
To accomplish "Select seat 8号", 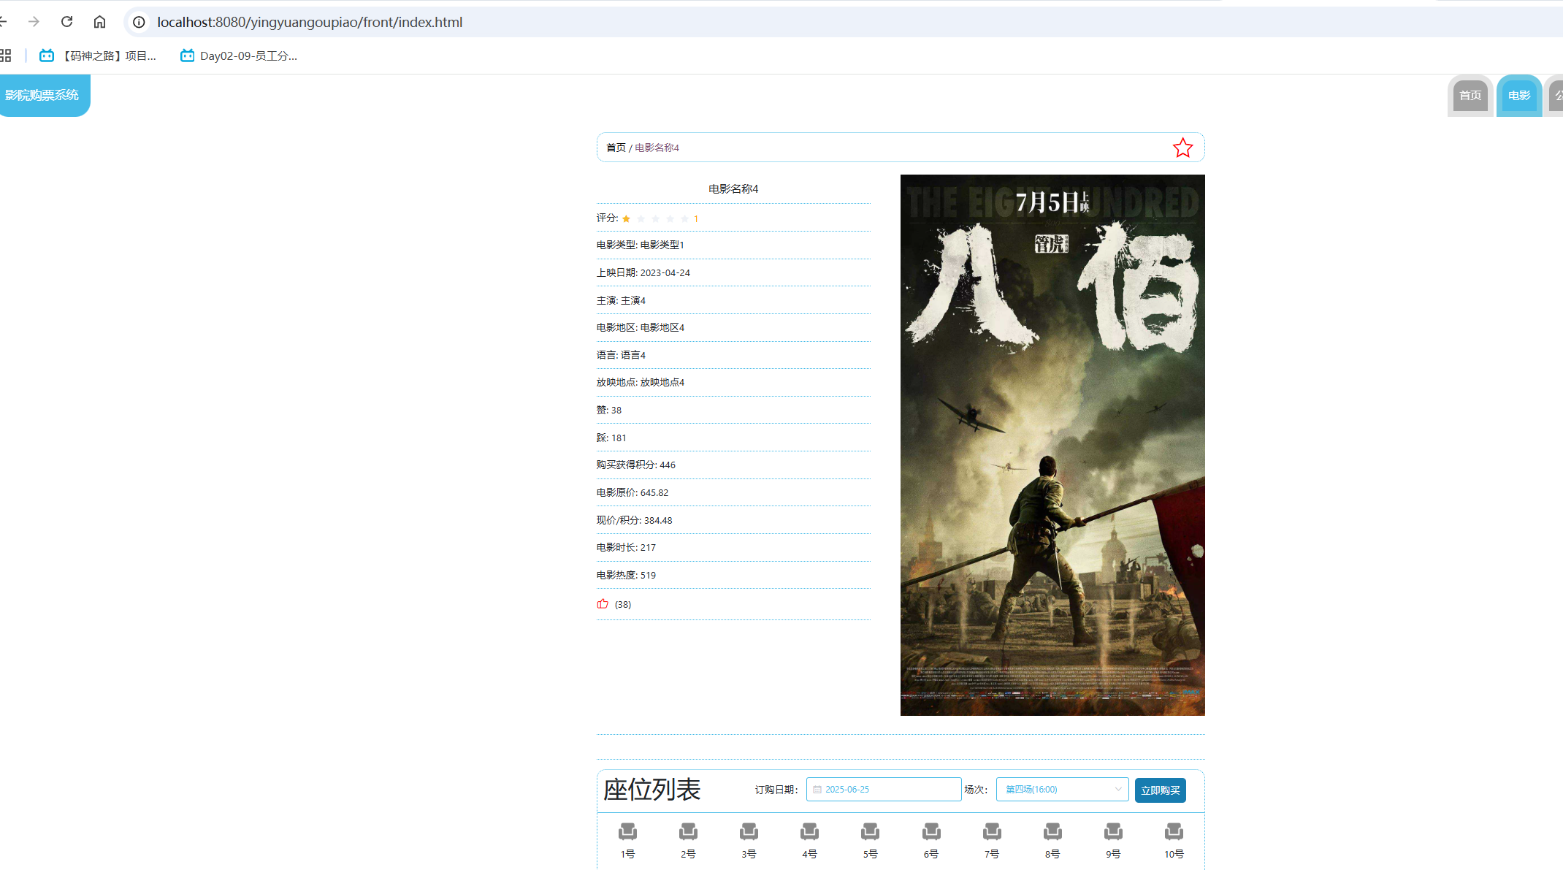I will coord(1052,840).
